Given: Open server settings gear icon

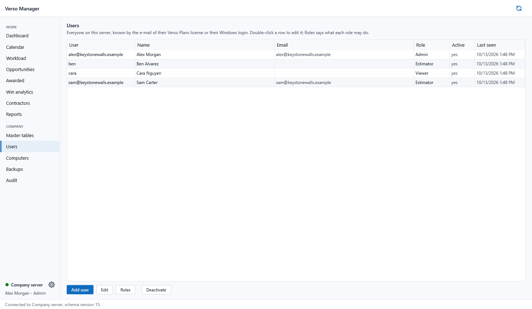Looking at the screenshot, I should coord(52,285).
